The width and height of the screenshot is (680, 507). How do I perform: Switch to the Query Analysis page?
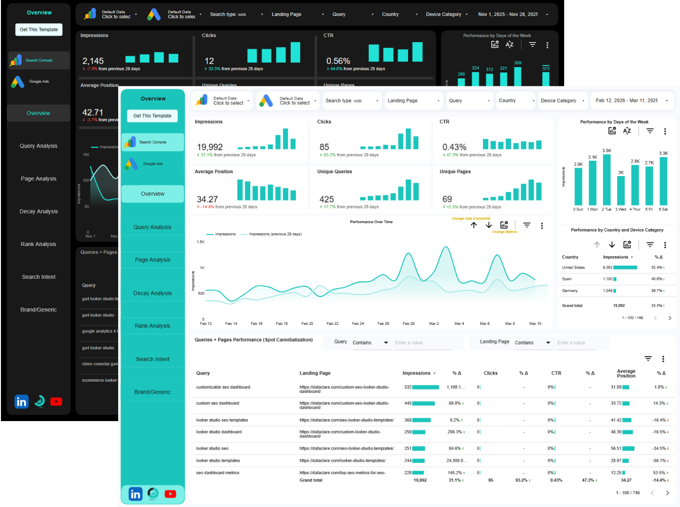[x=152, y=227]
